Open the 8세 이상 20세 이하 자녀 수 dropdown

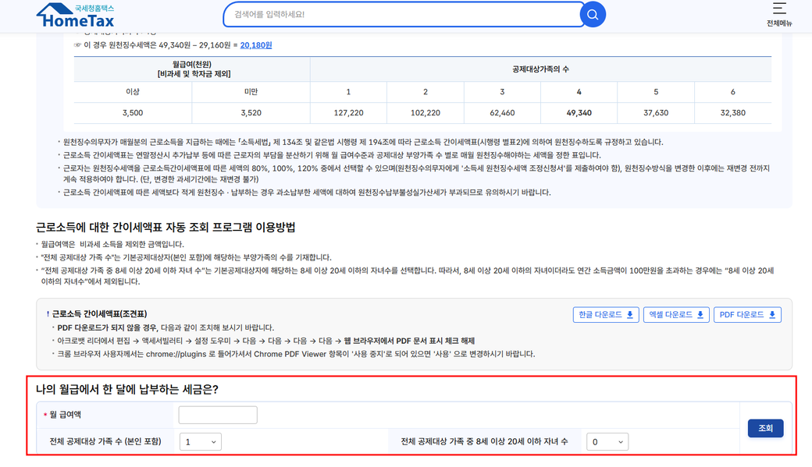[607, 442]
